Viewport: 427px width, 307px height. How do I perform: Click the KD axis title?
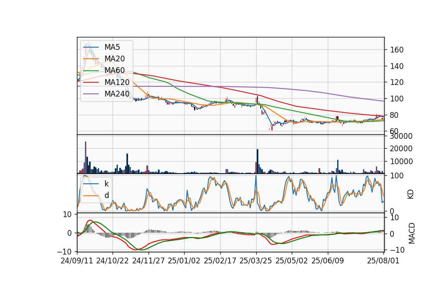(411, 194)
